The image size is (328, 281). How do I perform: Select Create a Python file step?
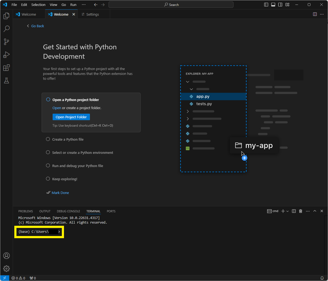point(68,139)
